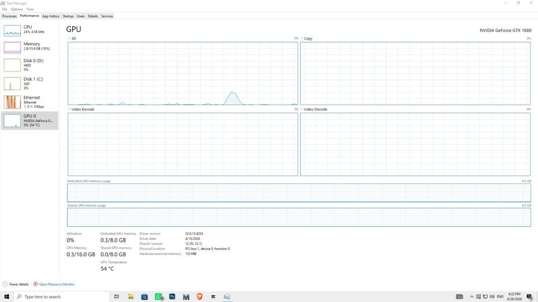Screen dimensions: 538x302
Task: Open WhatsApp from the taskbar
Action: tap(159, 297)
